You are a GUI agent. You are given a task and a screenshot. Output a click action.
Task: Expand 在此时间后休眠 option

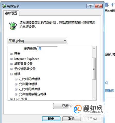click(16, 89)
